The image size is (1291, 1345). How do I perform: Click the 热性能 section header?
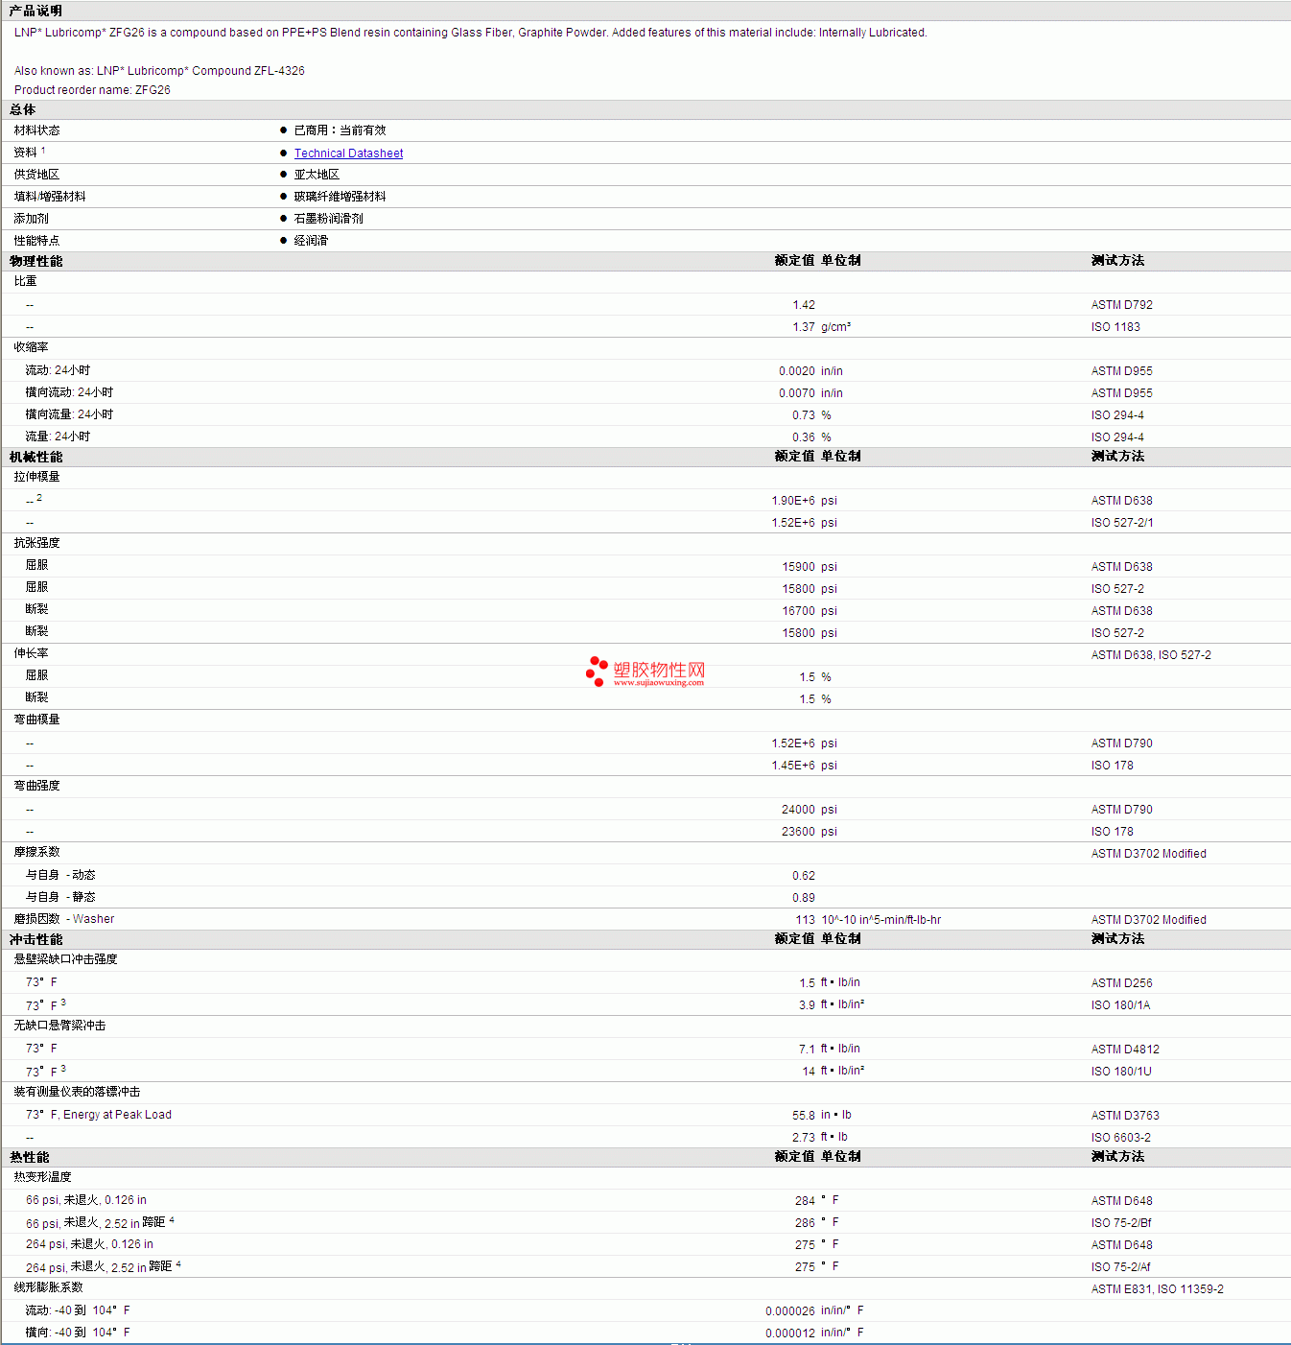(30, 1157)
